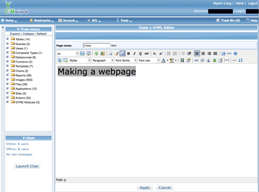Screen dimensions: 259x192
Task: Open the Font size dropdown
Action: 148,60
